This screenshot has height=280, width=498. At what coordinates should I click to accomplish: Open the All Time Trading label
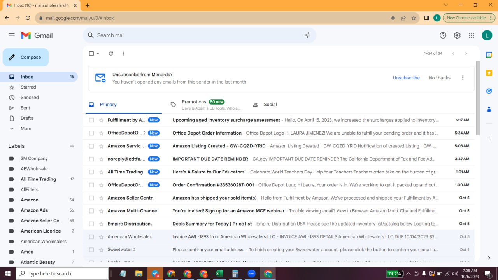click(39, 179)
